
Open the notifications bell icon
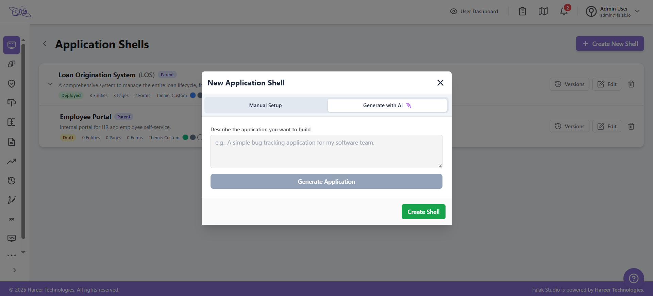pyautogui.click(x=564, y=11)
